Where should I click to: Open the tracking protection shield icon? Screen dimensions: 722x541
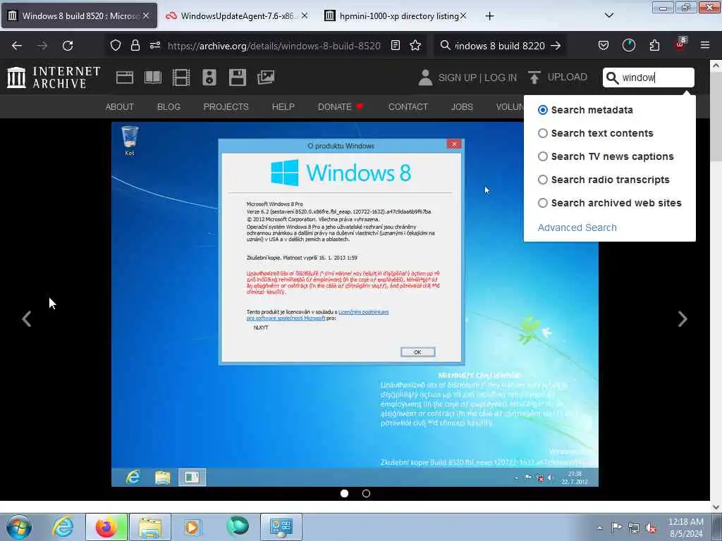[116, 46]
